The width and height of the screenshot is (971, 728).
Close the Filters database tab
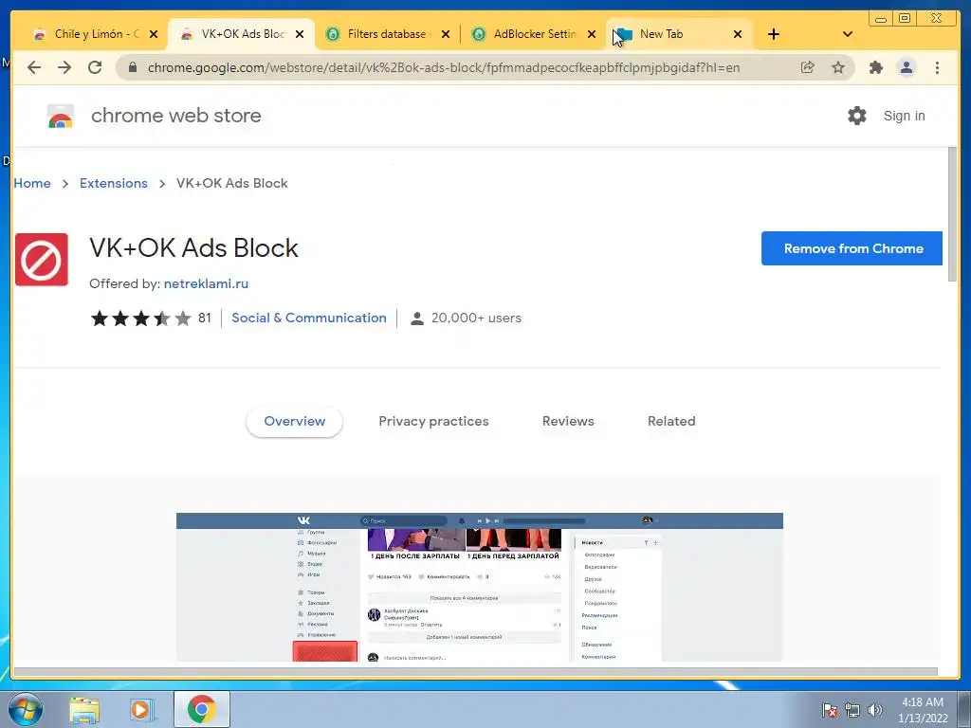[446, 34]
